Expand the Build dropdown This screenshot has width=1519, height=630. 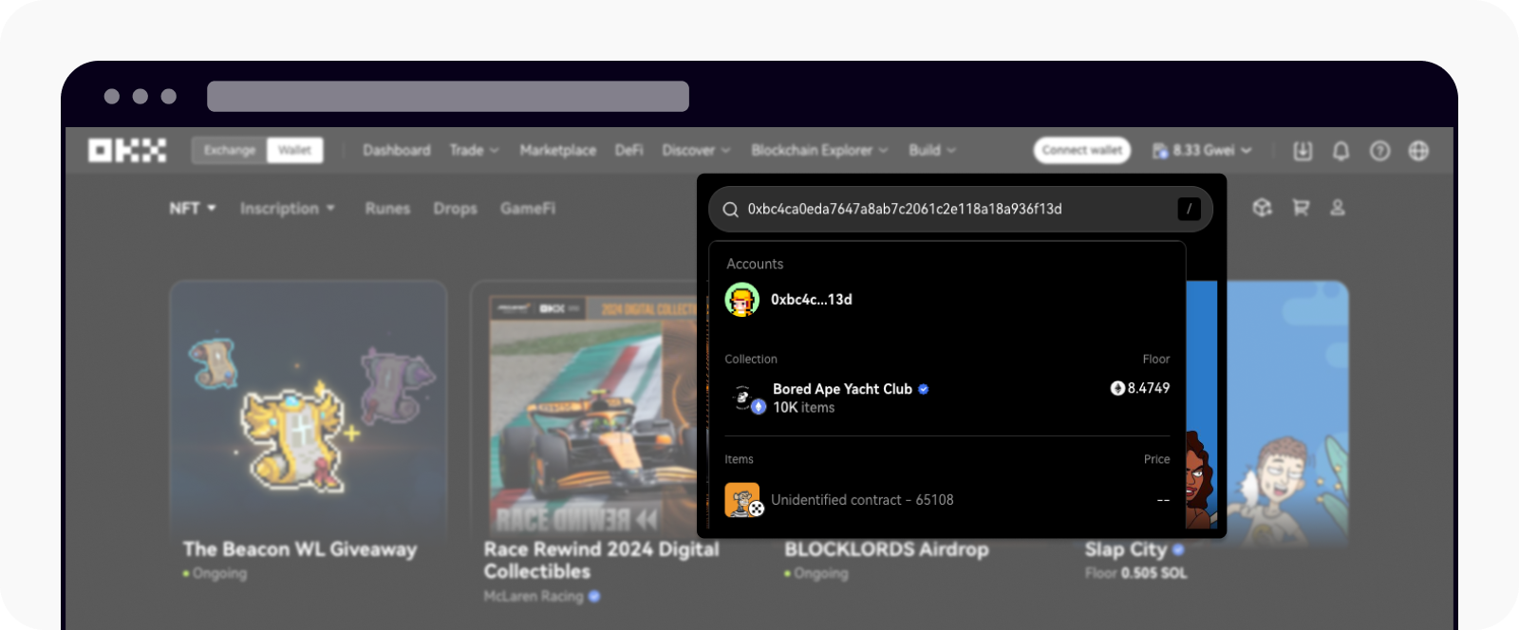(932, 151)
